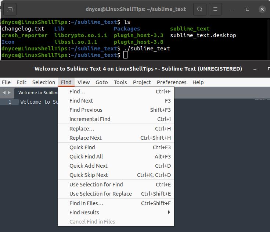Screen dimensions: 270x232
Task: Open the Project menu
Action: (x=142, y=82)
